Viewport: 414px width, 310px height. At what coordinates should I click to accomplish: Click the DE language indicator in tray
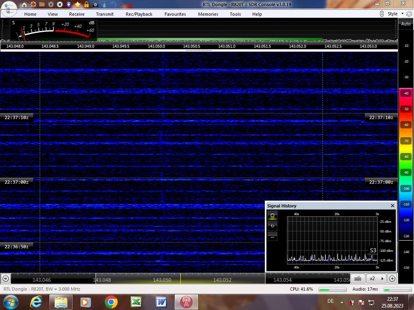point(330,301)
